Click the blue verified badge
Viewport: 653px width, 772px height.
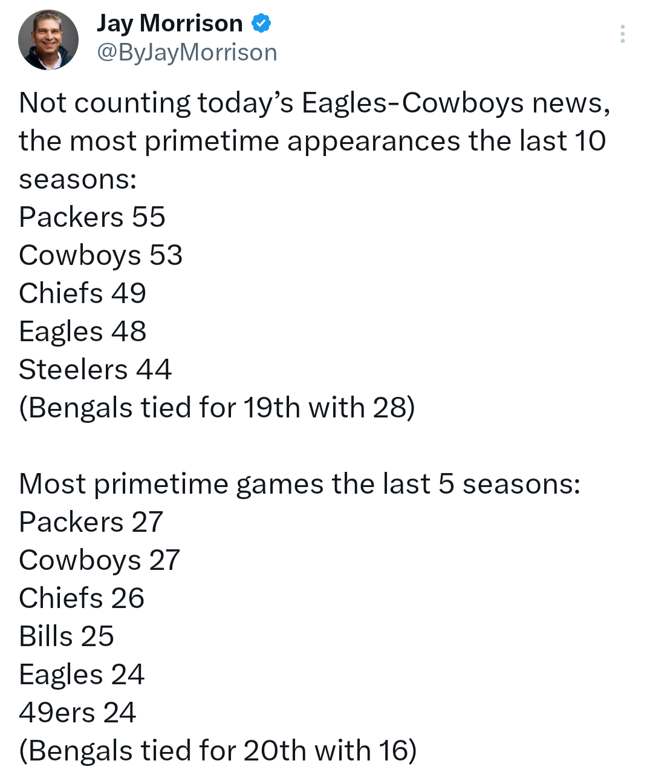(261, 24)
